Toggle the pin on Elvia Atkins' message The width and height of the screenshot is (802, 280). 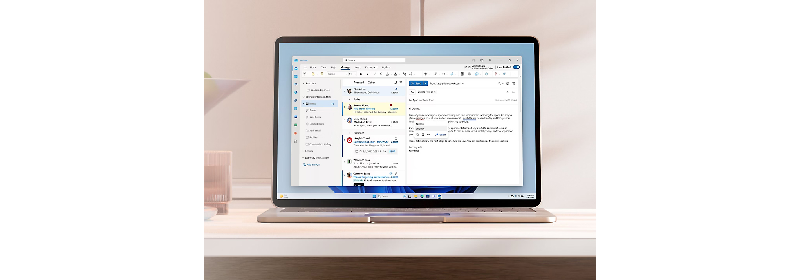pyautogui.click(x=396, y=89)
